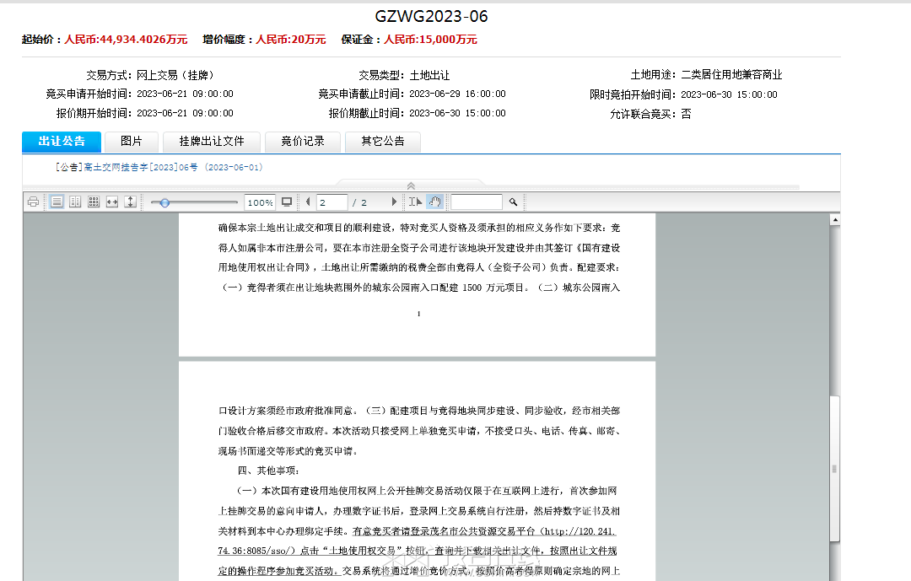This screenshot has height=581, width=911.
Task: Open the 竞价记录 tab
Action: tap(303, 141)
